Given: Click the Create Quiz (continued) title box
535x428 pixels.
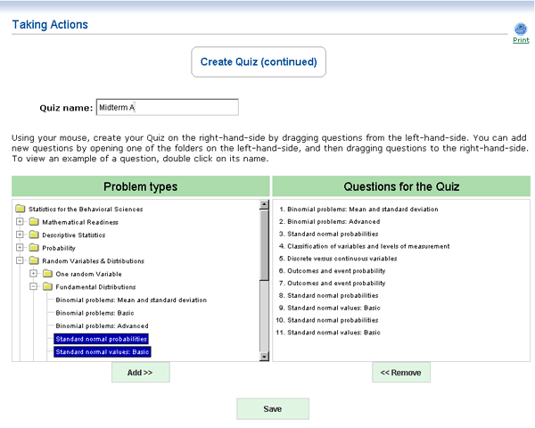Looking at the screenshot, I should [259, 62].
